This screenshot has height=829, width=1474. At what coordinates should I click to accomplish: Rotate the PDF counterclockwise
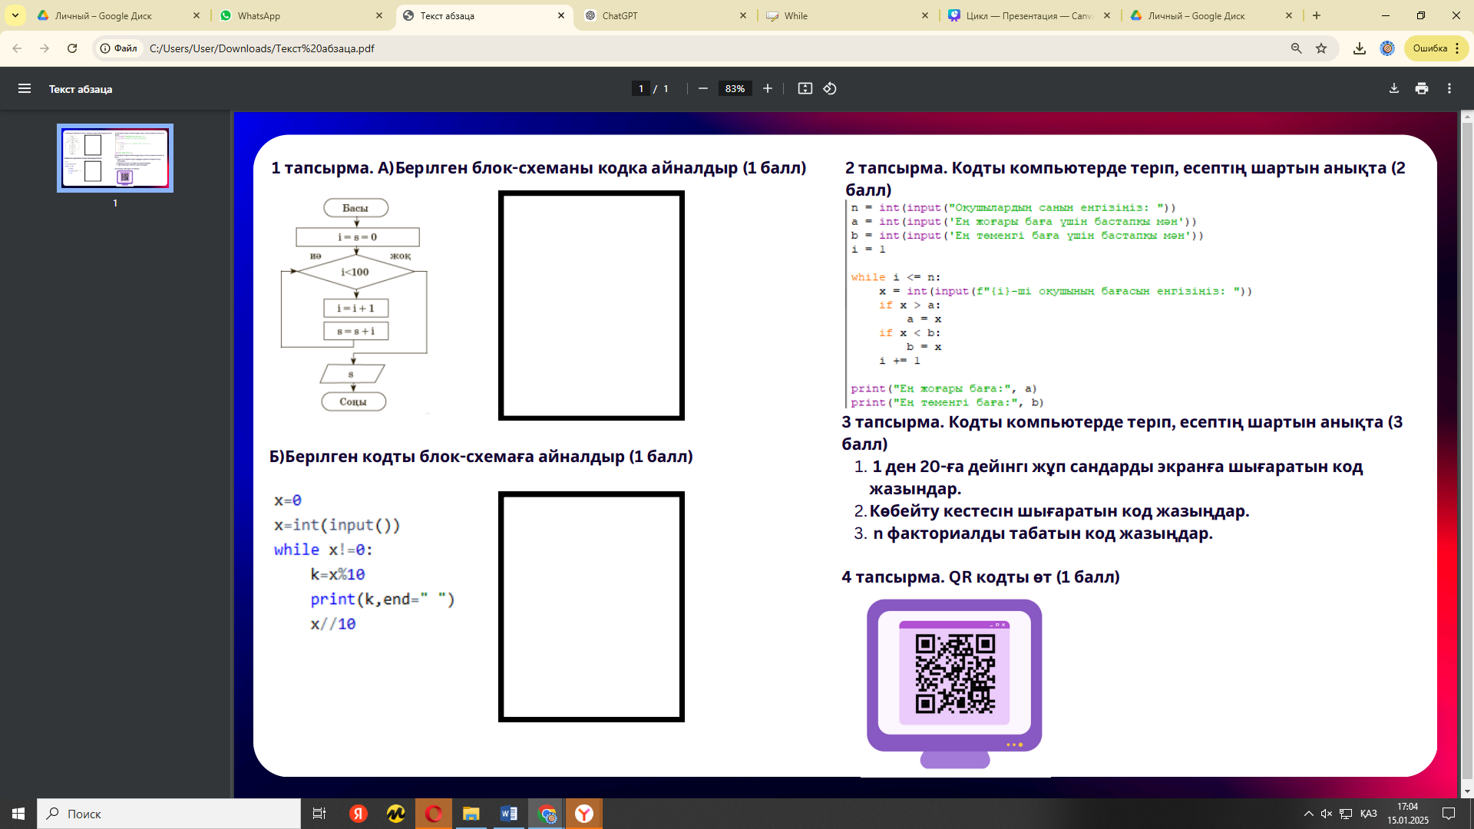click(x=830, y=88)
